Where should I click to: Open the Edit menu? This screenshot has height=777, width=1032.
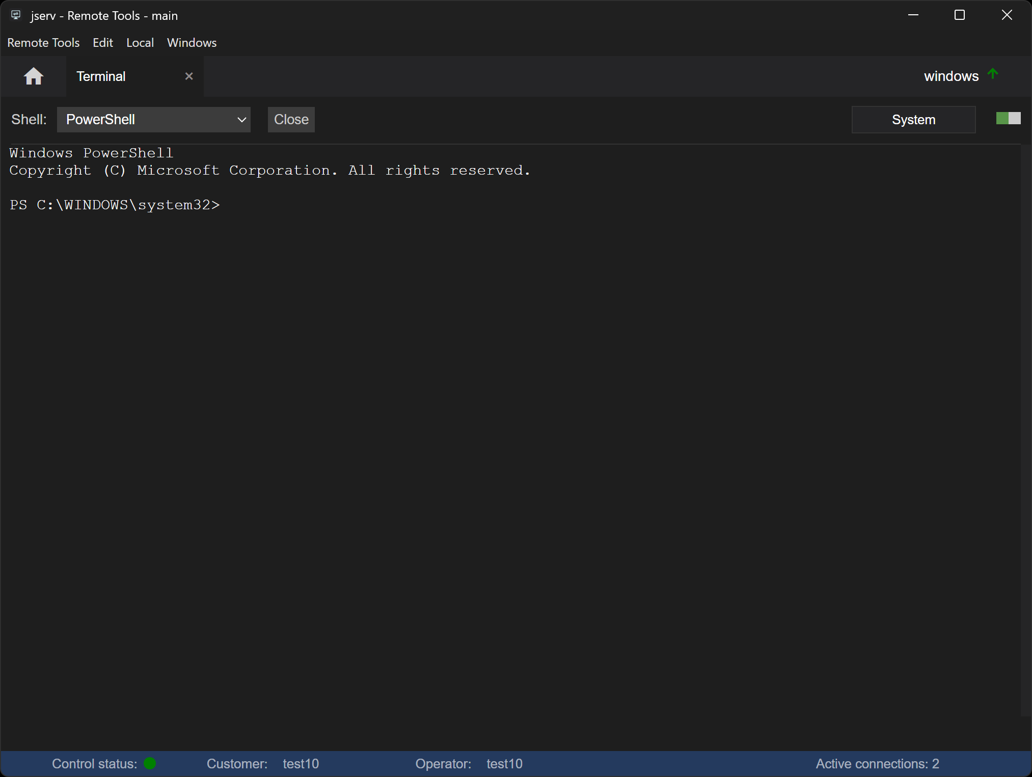103,43
